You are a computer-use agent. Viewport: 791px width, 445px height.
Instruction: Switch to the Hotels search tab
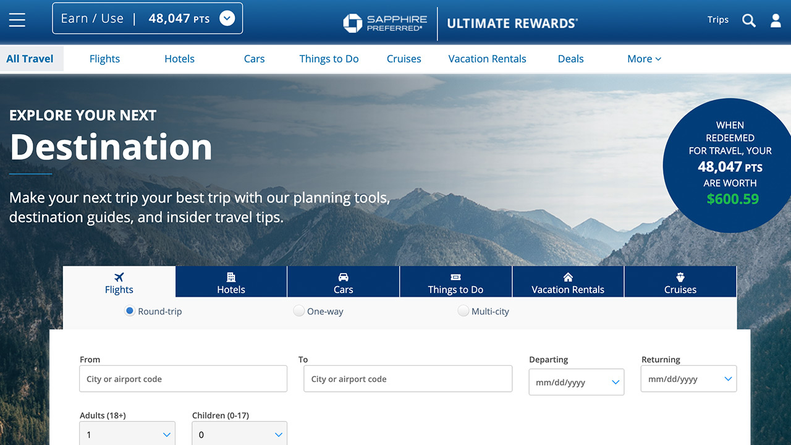[231, 283]
